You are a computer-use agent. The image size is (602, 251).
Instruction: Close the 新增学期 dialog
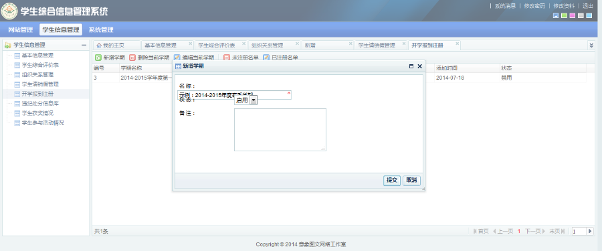tap(419, 66)
